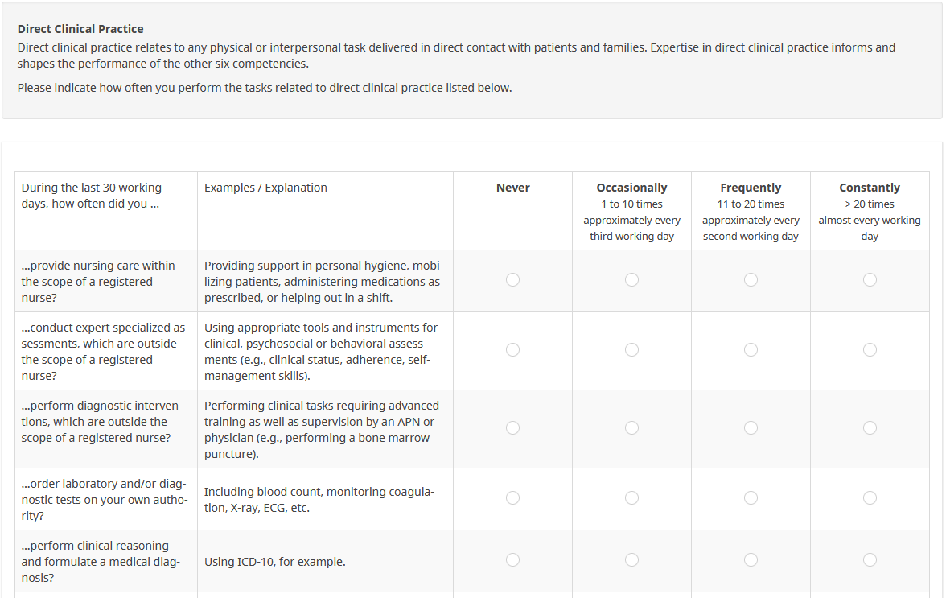
Task: Select Never for providing nursing care
Action: click(x=513, y=280)
